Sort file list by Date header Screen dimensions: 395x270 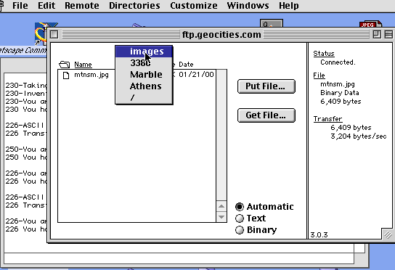(x=186, y=65)
